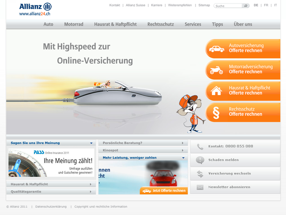Click the car icon on Autoversicherung button
Viewport: 286px width, 215px height.
(217, 49)
